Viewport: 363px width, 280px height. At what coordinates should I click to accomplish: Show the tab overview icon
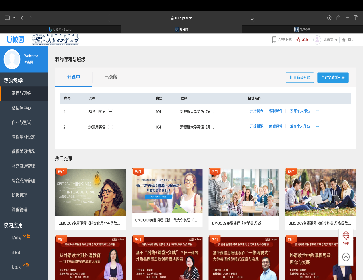[x=356, y=18]
